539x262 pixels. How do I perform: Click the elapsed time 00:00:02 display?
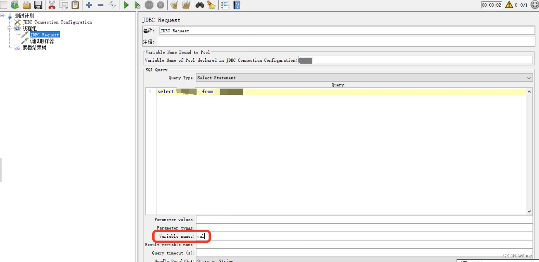492,5
